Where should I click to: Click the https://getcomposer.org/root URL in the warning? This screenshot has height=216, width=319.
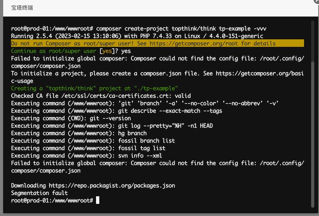pos(193,44)
